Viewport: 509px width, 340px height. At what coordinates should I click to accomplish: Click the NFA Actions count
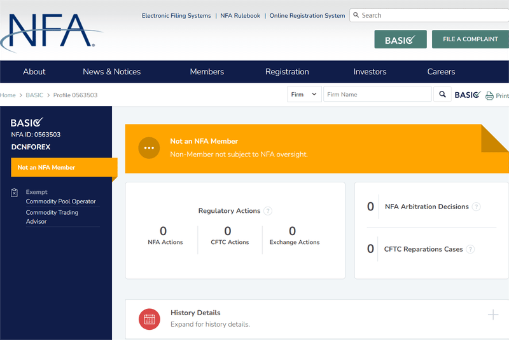[x=164, y=231]
